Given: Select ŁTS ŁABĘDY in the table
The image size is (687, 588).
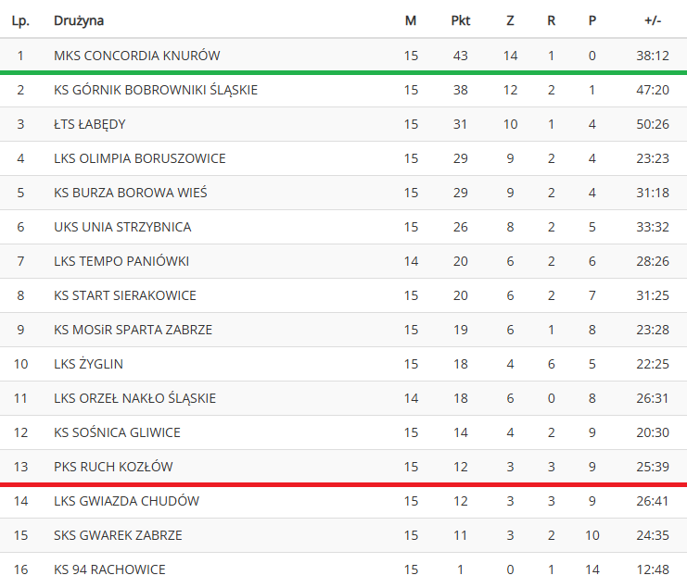Looking at the screenshot, I should pyautogui.click(x=89, y=124).
